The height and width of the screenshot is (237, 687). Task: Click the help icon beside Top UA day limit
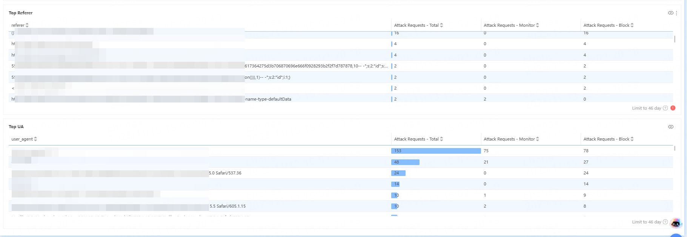[x=665, y=222]
